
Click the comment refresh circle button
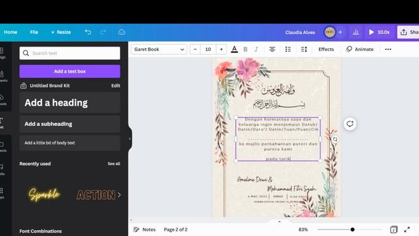[x=350, y=124]
